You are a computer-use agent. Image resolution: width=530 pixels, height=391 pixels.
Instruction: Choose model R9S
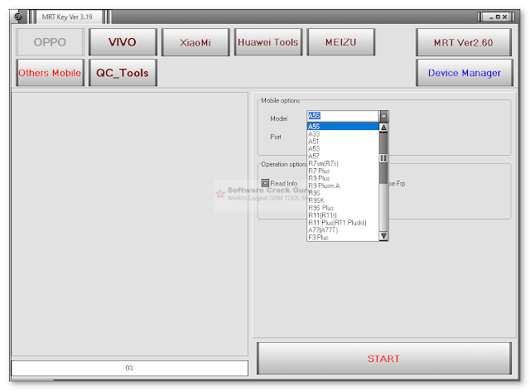(x=343, y=193)
